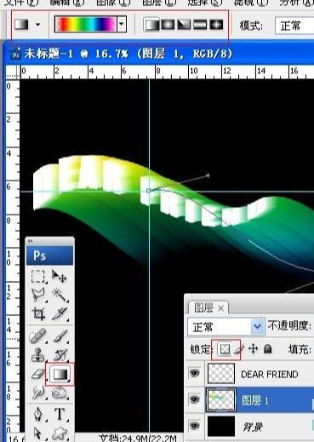This screenshot has height=442, width=314.
Task: Click document icon in 未标题-1 title bar
Action: point(15,54)
